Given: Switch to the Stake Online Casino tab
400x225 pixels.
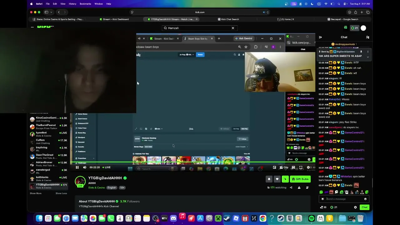Looking at the screenshot, I should [58, 19].
